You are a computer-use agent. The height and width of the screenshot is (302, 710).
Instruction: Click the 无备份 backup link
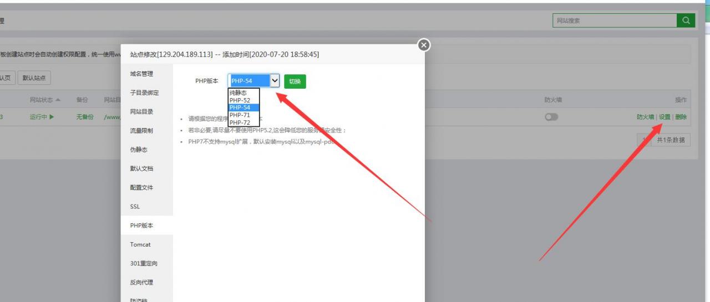85,117
